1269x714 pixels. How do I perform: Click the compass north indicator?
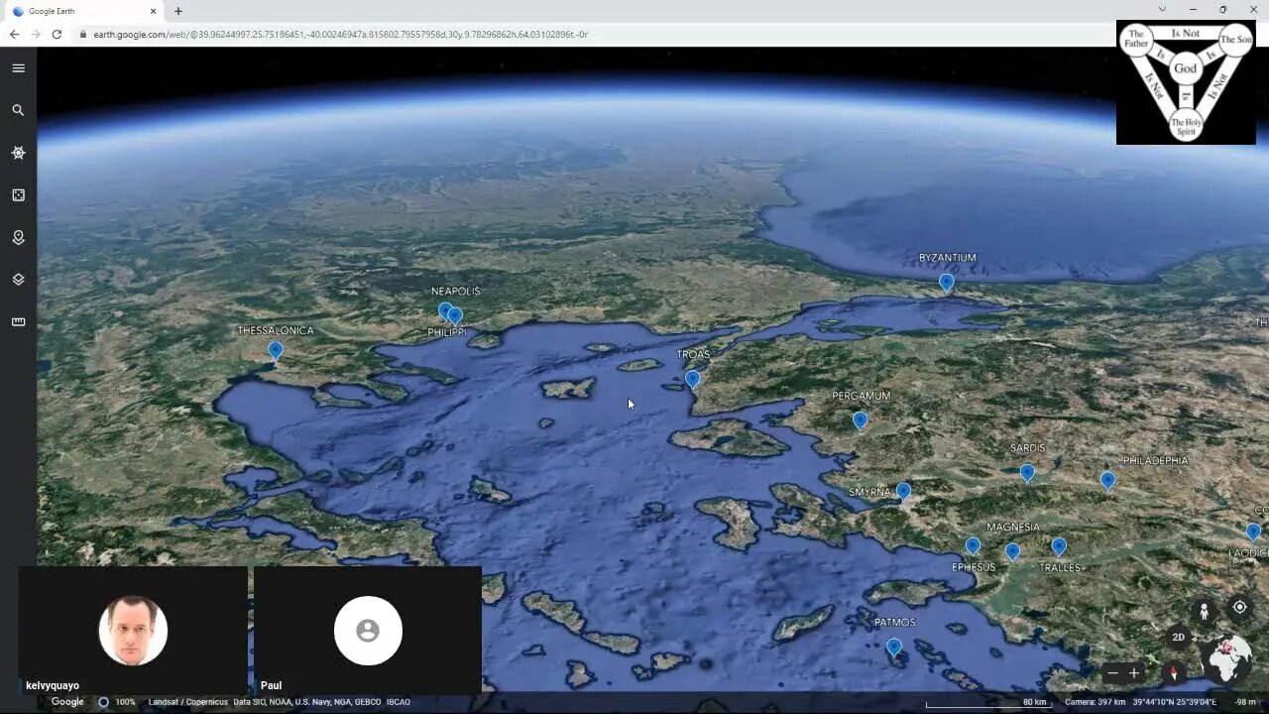point(1173,673)
